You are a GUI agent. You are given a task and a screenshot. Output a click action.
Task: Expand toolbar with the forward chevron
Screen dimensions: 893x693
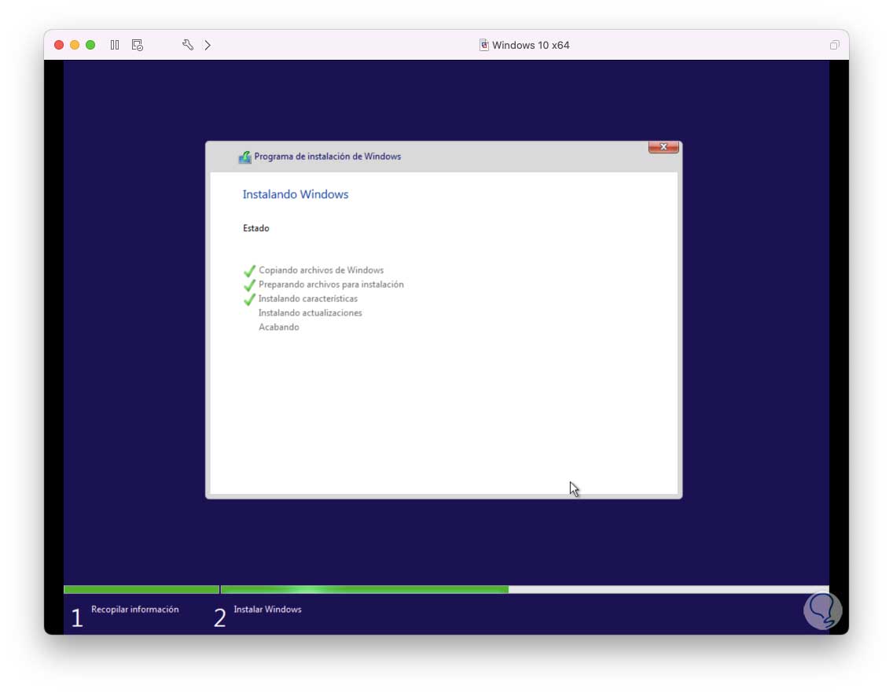point(208,45)
